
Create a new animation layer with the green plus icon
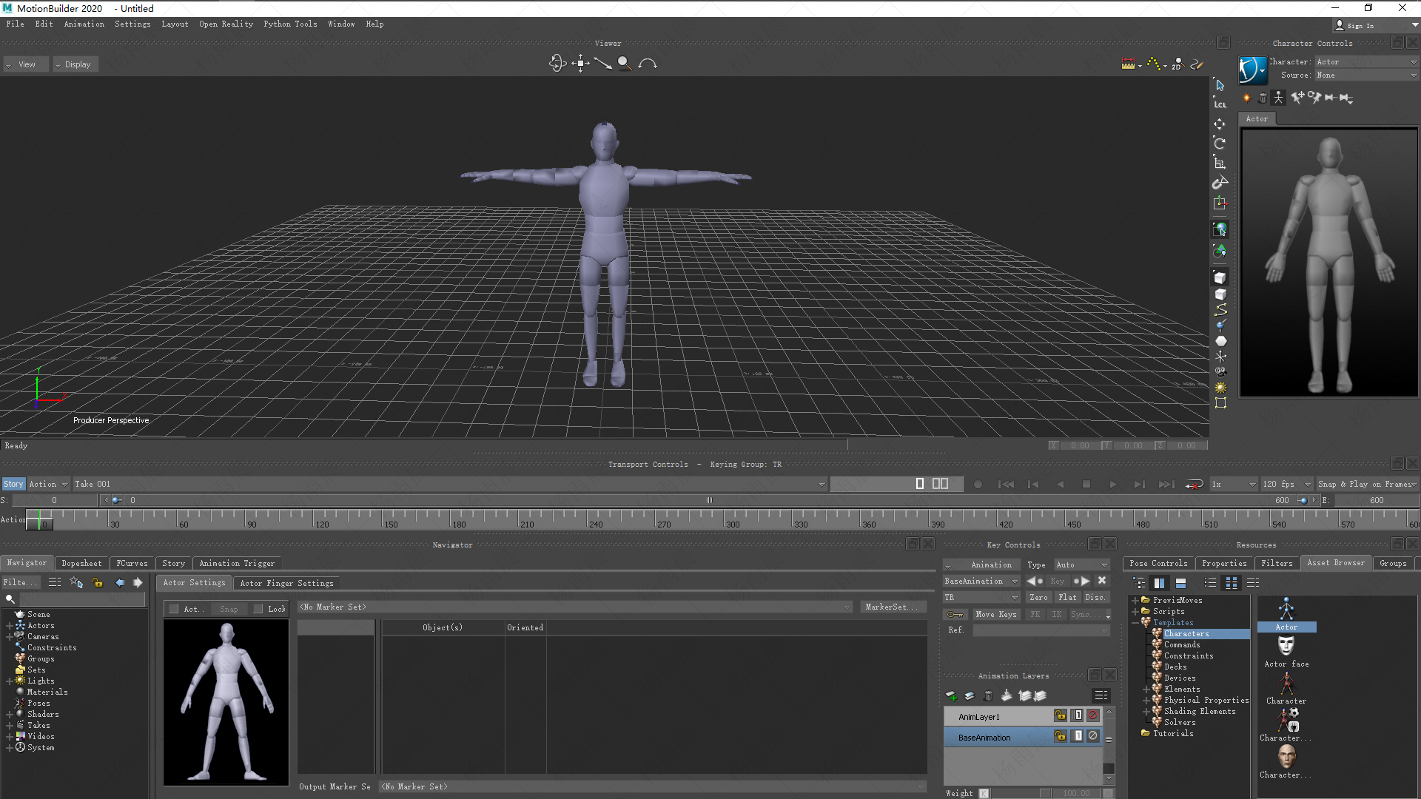953,696
